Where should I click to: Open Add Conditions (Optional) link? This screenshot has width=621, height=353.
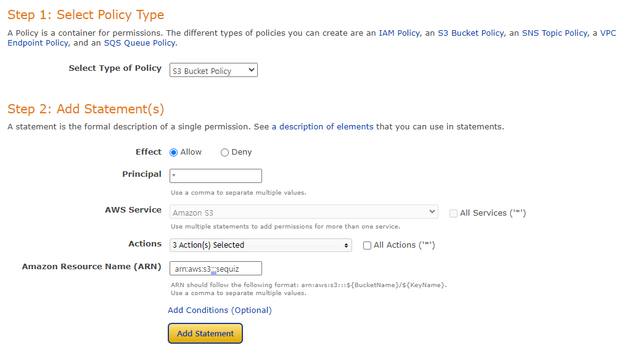(220, 310)
